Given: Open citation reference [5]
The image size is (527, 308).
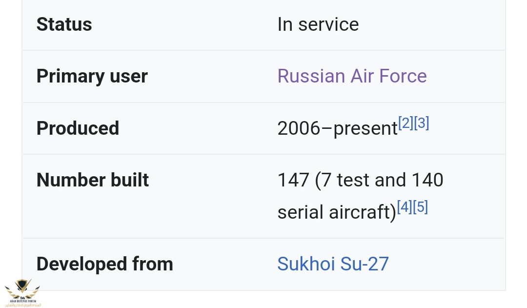Looking at the screenshot, I should click(x=420, y=207).
